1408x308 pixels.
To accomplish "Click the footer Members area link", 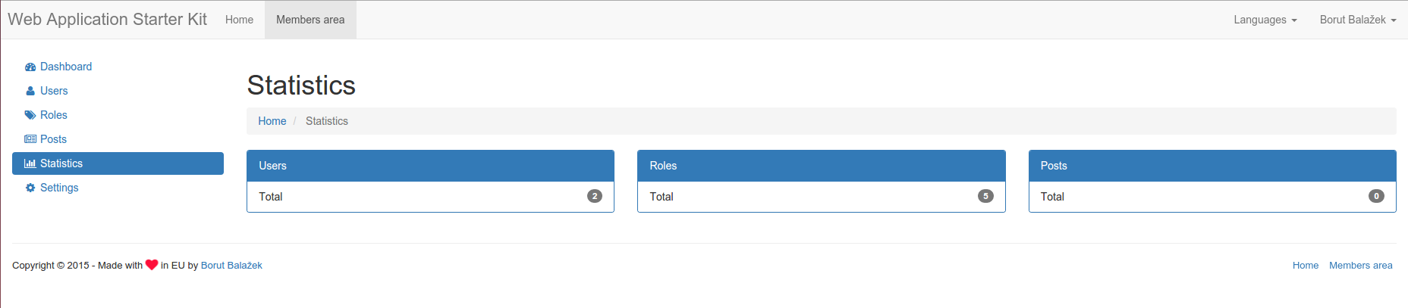I will point(1360,266).
